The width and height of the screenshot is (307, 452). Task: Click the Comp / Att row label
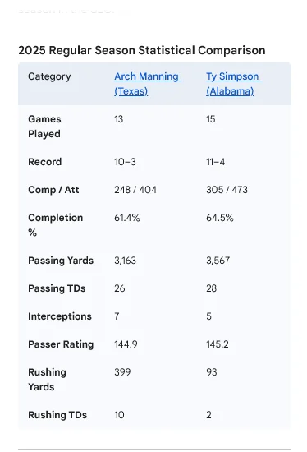(53, 190)
